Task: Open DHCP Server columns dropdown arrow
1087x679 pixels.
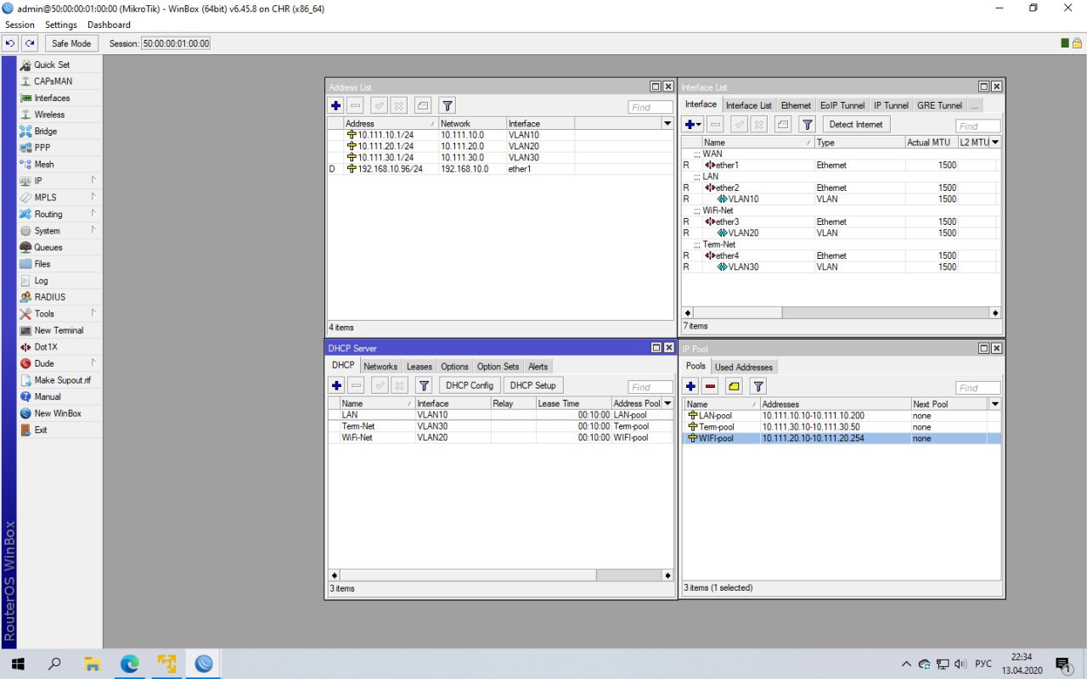Action: (667, 403)
